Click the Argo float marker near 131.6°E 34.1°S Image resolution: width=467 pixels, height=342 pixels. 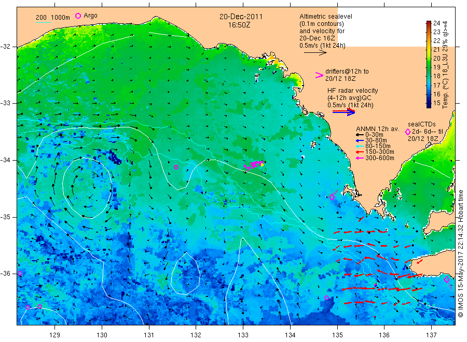click(176, 167)
